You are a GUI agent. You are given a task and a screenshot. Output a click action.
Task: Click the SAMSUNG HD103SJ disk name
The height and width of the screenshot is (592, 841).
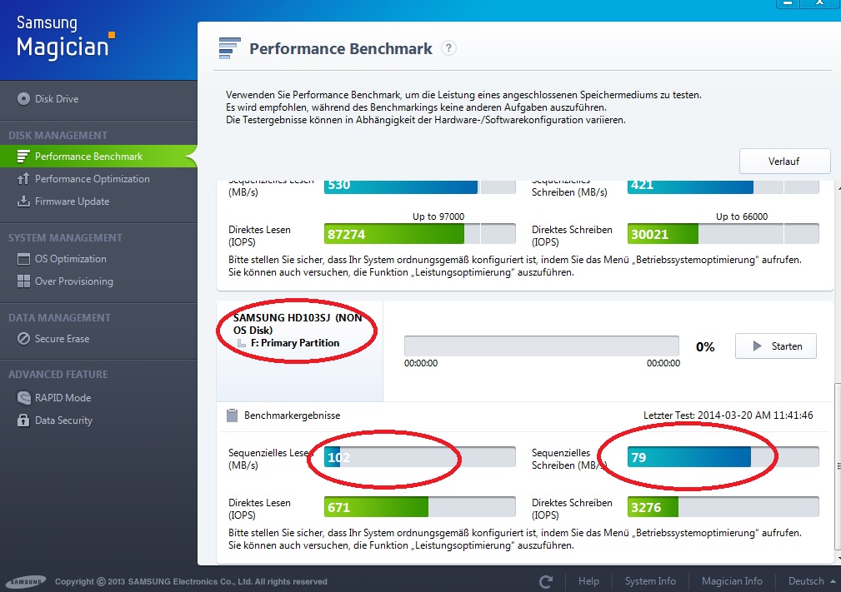[x=298, y=324]
